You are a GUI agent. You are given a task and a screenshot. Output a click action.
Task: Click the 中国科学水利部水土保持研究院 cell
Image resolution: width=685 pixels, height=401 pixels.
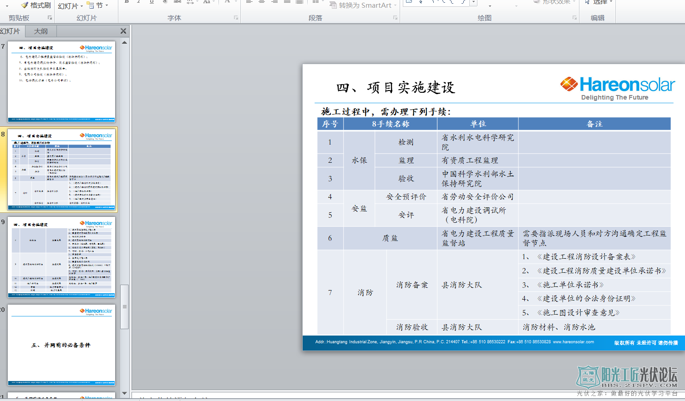pyautogui.click(x=477, y=179)
